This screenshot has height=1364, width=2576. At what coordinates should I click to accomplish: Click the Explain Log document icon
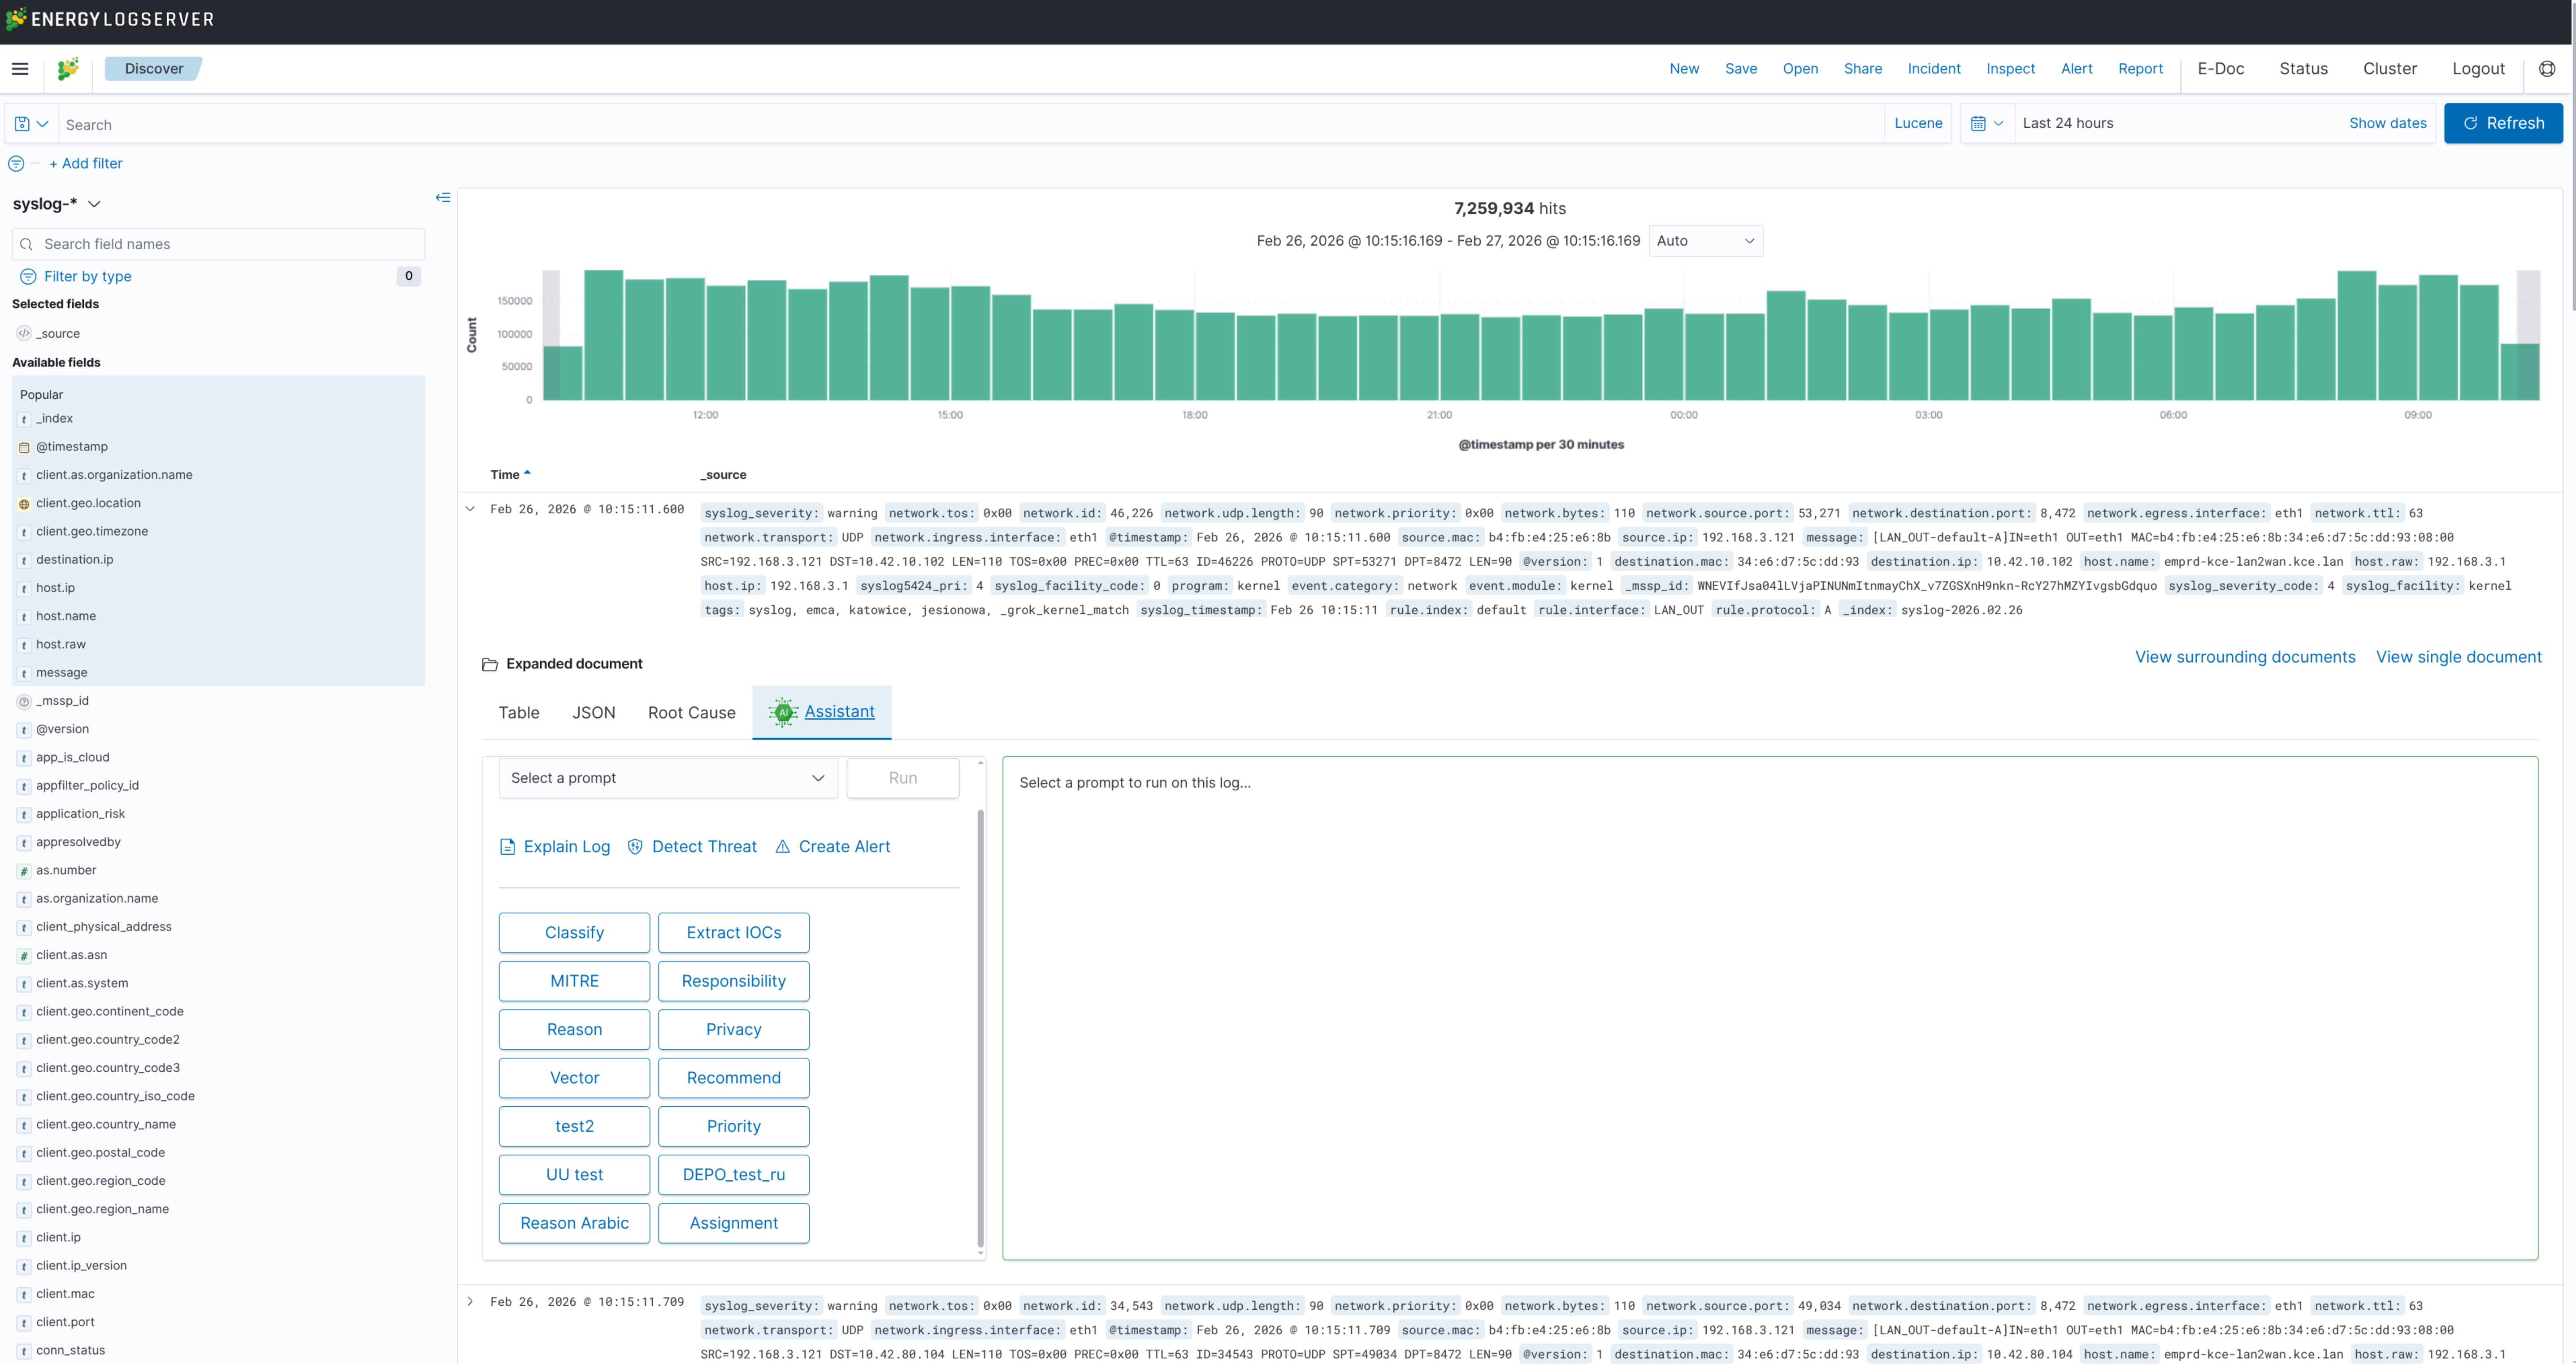pos(507,847)
